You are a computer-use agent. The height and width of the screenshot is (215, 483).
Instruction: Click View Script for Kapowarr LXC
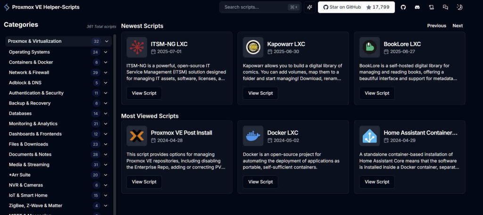(260, 93)
